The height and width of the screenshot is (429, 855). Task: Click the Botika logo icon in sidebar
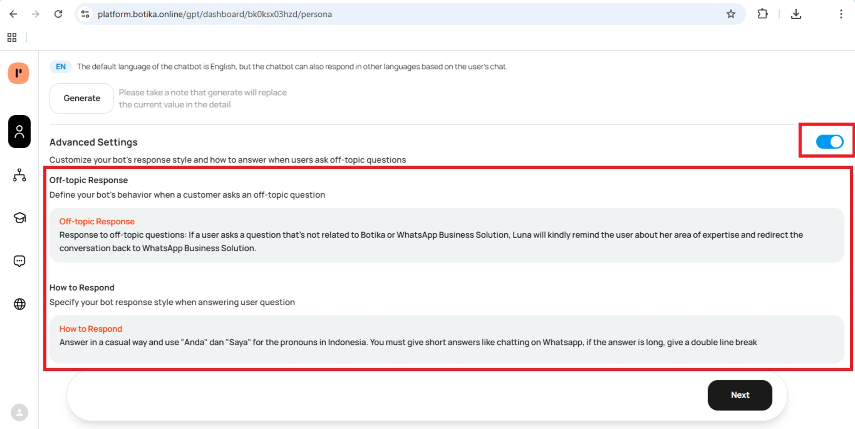19,73
